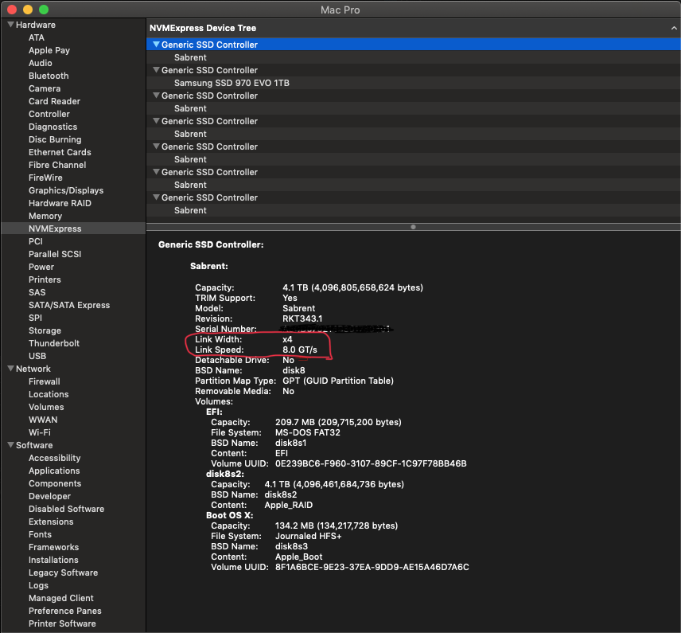Image resolution: width=681 pixels, height=633 pixels.
Task: Select Components under Software
Action: (x=55, y=483)
